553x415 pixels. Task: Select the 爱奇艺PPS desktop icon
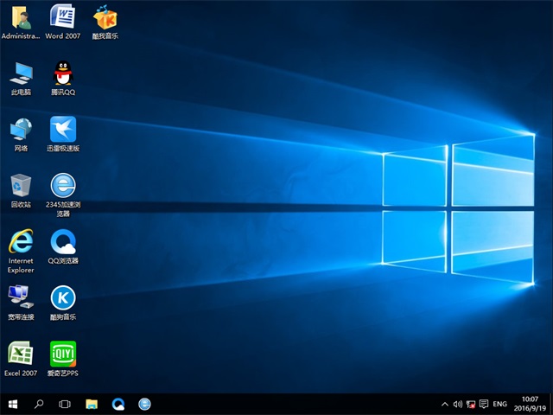coord(62,354)
